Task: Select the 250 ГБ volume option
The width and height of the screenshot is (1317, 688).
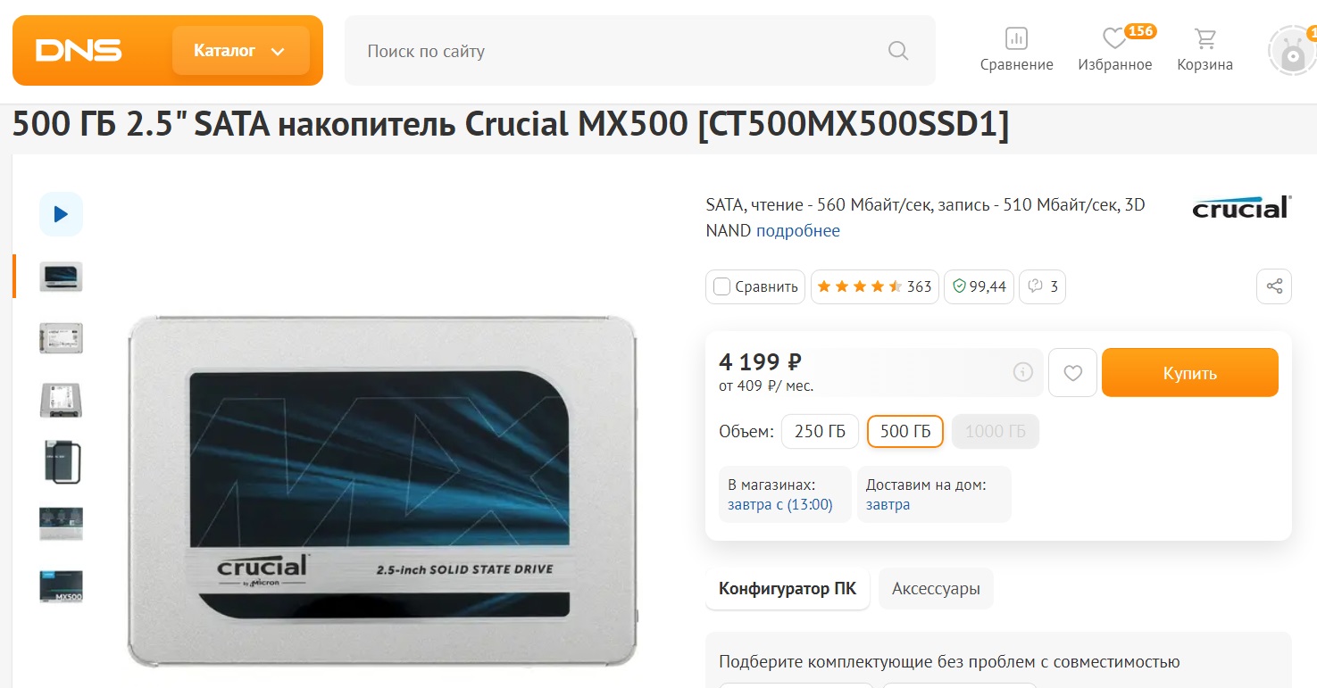Action: pos(820,432)
